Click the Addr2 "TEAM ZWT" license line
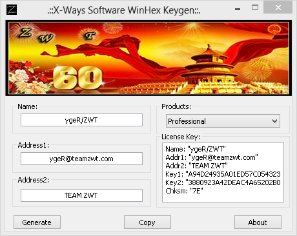Viewport: 297px width, 236px height. click(196, 166)
